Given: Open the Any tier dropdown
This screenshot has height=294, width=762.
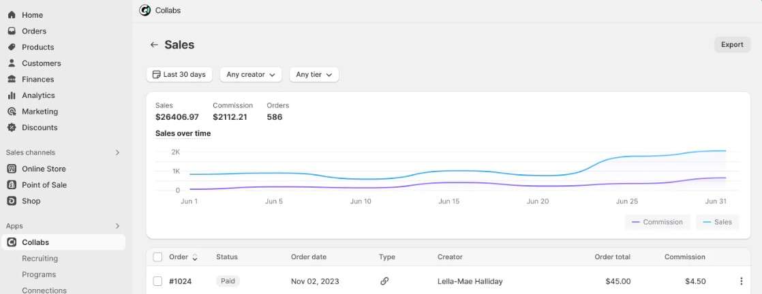Looking at the screenshot, I should click(x=314, y=75).
